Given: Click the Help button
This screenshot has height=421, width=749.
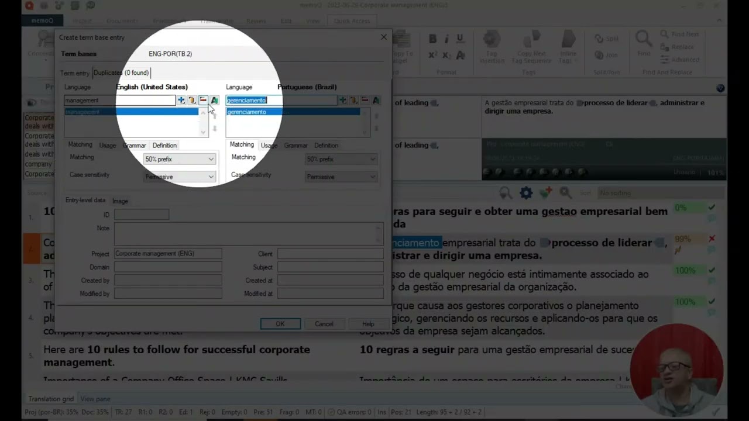Looking at the screenshot, I should pyautogui.click(x=368, y=324).
